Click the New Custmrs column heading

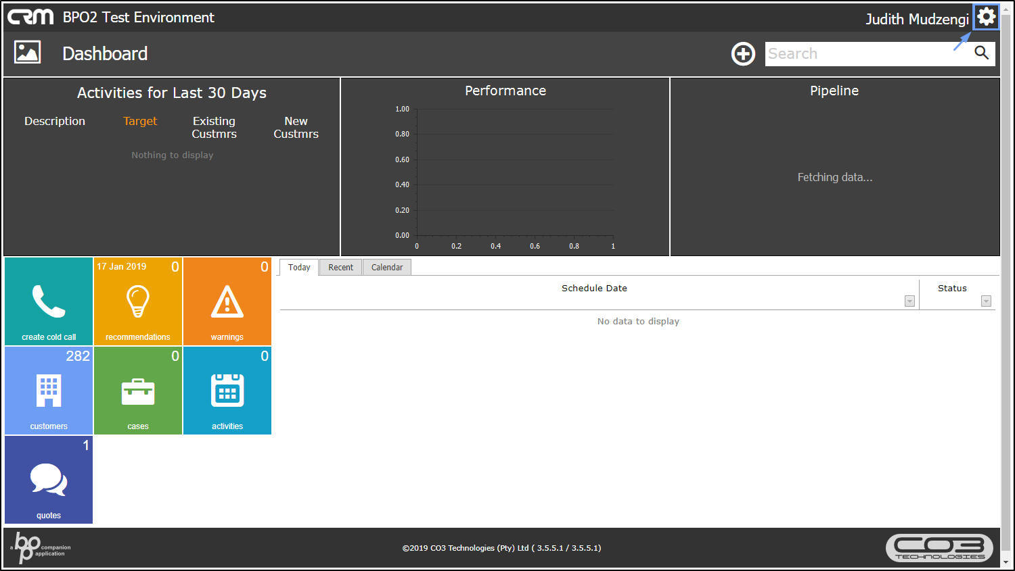click(296, 128)
